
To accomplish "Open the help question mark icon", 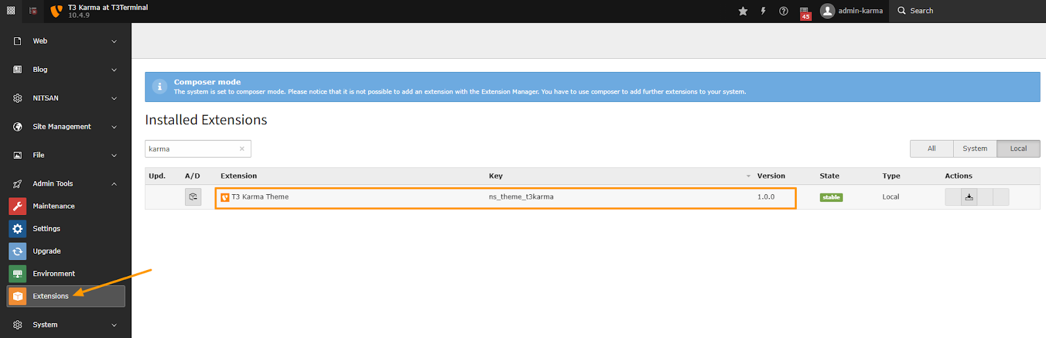I will [x=783, y=11].
